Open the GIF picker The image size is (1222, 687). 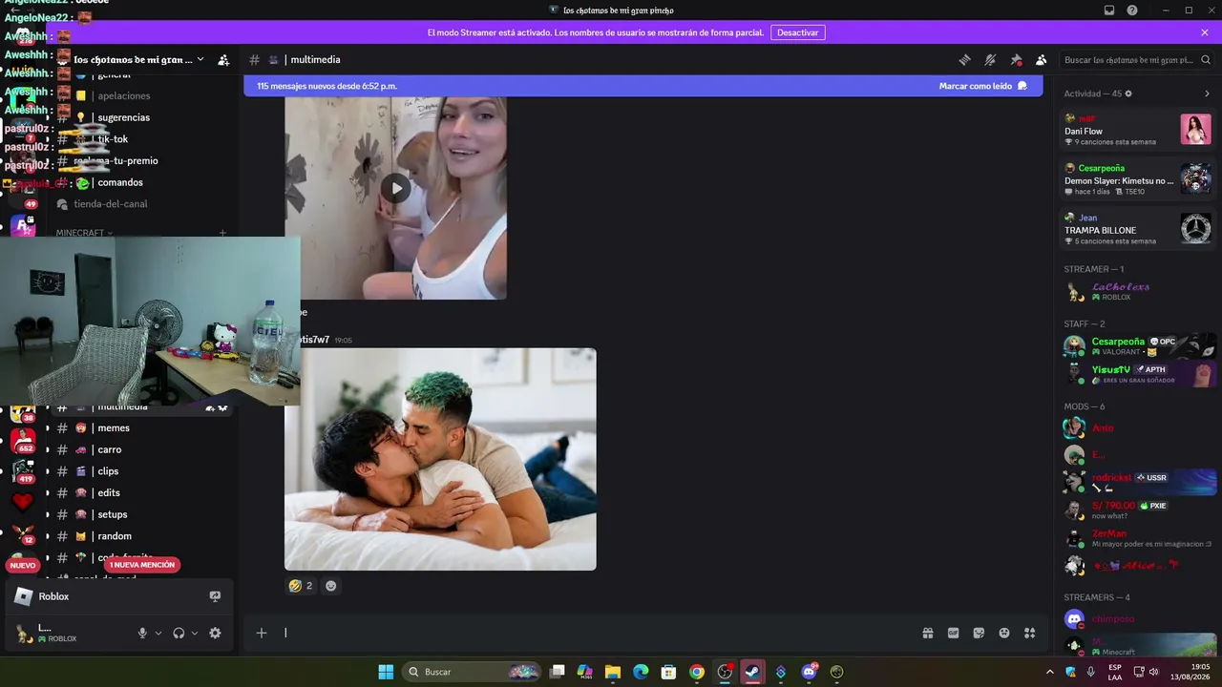click(x=953, y=633)
